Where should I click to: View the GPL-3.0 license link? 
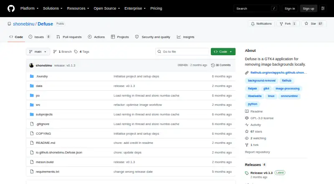(259, 118)
